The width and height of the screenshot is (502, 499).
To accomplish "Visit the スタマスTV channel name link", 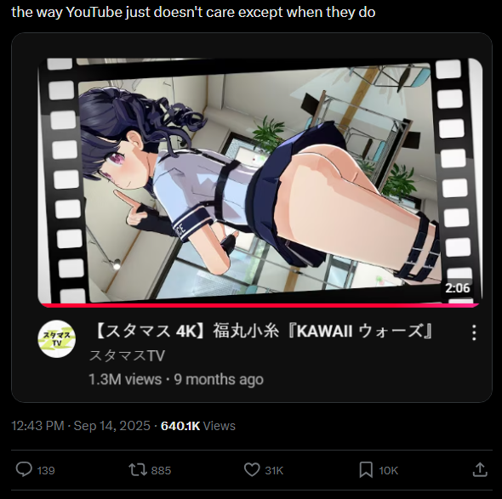I will point(127,355).
